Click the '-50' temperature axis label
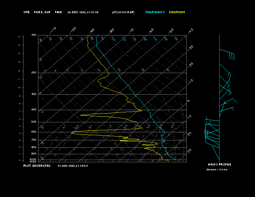The width and height of the screenshot is (255, 197). (x=171, y=31)
